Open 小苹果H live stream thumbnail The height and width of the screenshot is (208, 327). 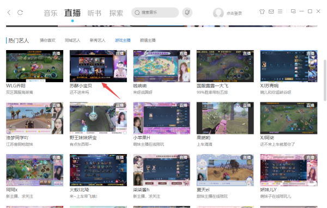coord(162,118)
